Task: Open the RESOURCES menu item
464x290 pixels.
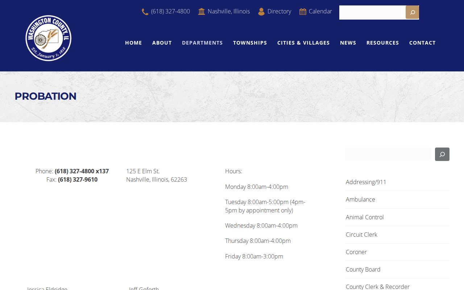Action: click(383, 43)
